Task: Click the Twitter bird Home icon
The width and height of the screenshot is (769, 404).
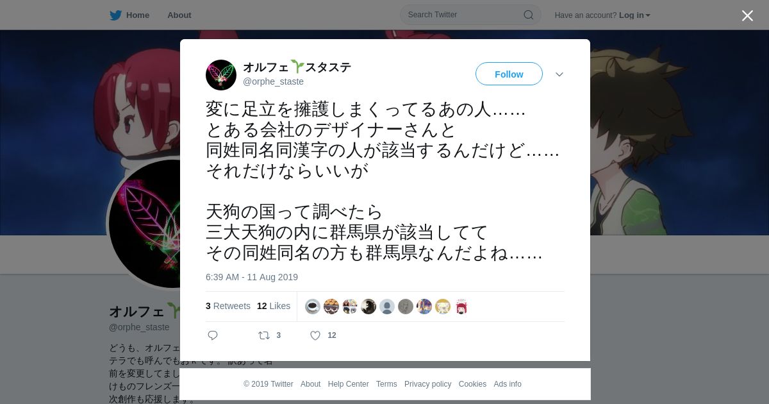Action: [x=115, y=15]
